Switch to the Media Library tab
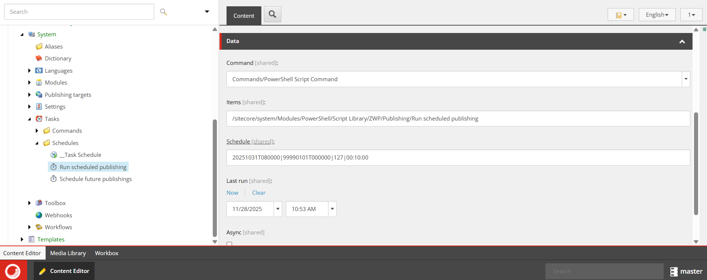The image size is (707, 280). click(68, 253)
